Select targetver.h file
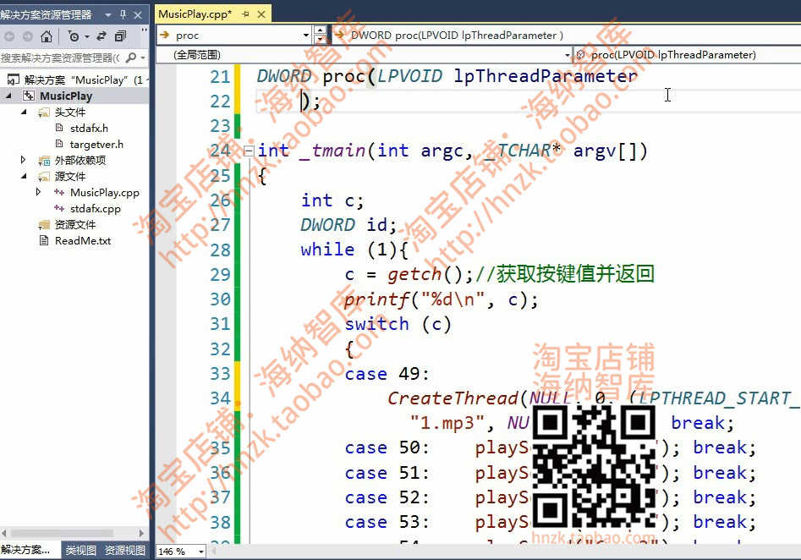The height and width of the screenshot is (560, 801). coord(96,145)
